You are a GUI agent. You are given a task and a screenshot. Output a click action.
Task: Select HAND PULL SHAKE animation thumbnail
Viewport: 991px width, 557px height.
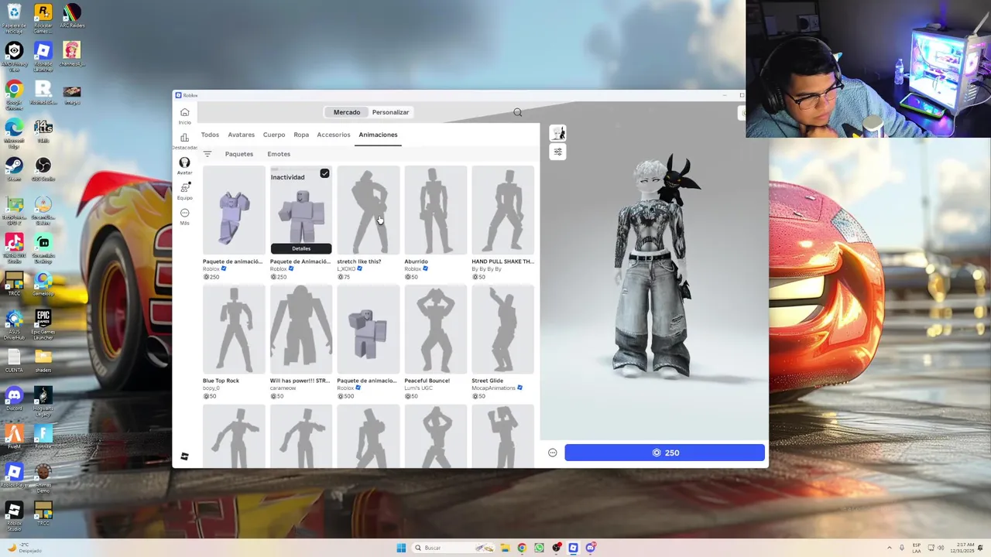pos(503,210)
